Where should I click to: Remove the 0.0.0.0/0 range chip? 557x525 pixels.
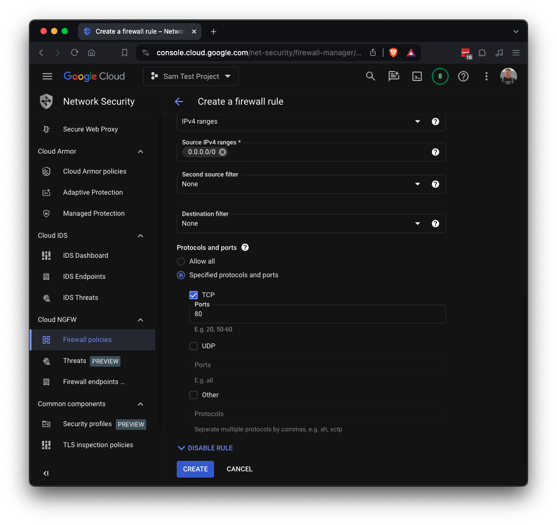point(222,152)
